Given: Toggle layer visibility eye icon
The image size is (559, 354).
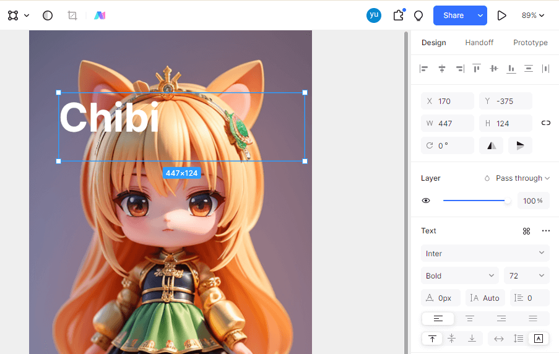Looking at the screenshot, I should [426, 201].
